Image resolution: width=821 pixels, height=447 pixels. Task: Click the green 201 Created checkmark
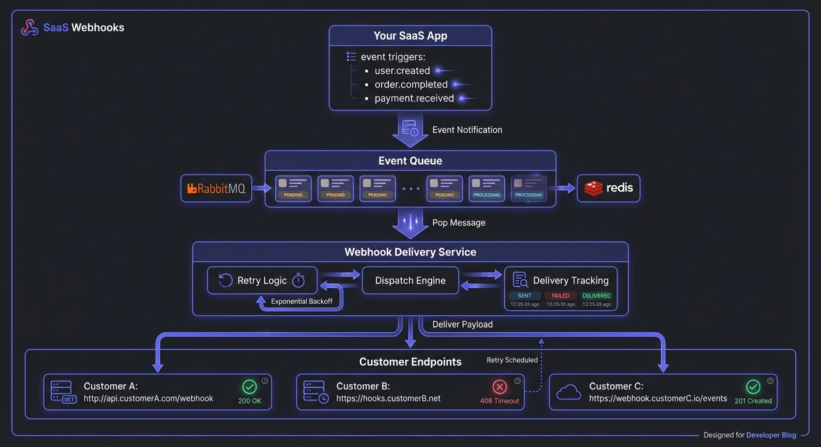pos(753,387)
